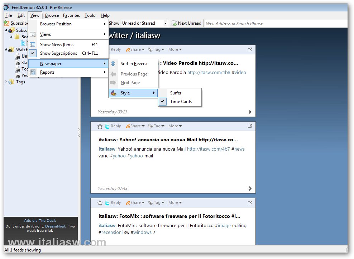The image size is (354, 259).
Task: Open the #image hashtag link
Action: click(x=224, y=225)
